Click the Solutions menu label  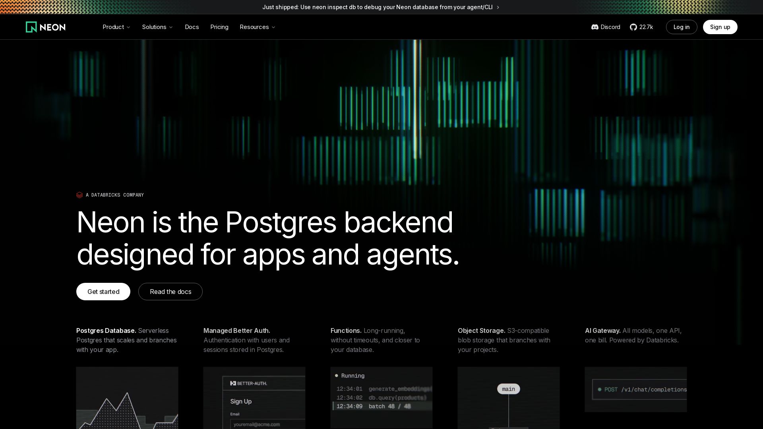click(154, 27)
